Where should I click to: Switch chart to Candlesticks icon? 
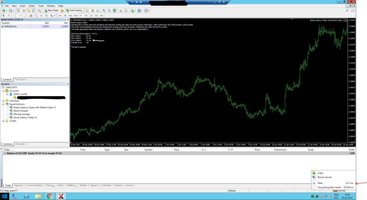coord(93,10)
